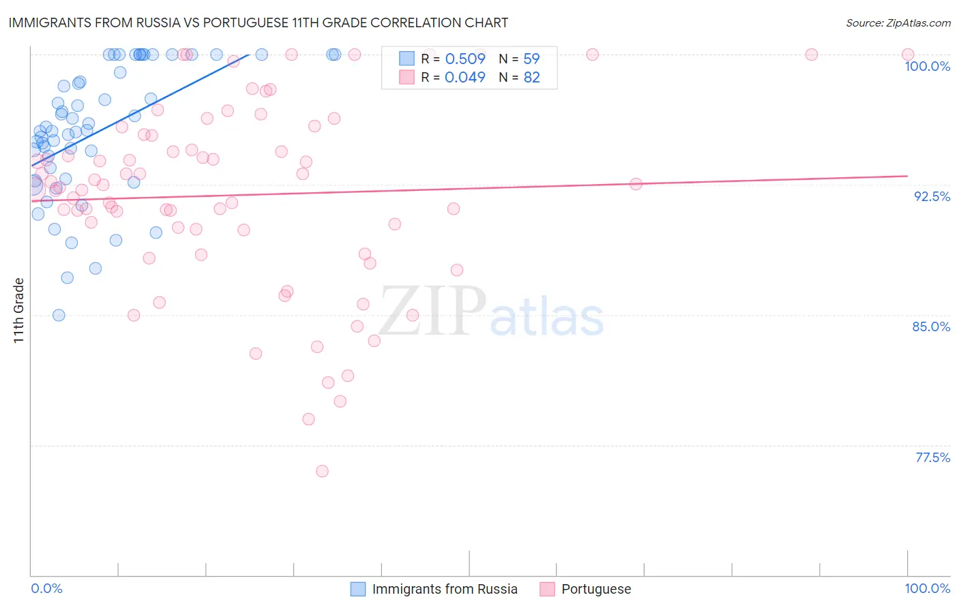Toggle the Immigrants from Russia legend label
The image size is (959, 608).
tap(445, 589)
